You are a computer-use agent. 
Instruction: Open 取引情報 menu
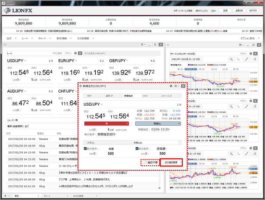(x=64, y=38)
